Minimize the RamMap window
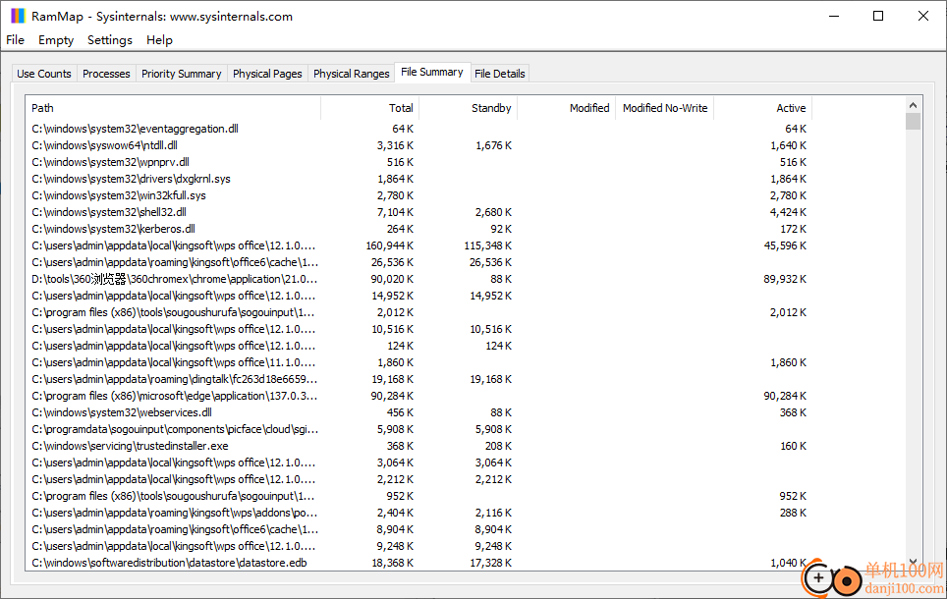Screen dimensions: 947x599 coord(834,17)
